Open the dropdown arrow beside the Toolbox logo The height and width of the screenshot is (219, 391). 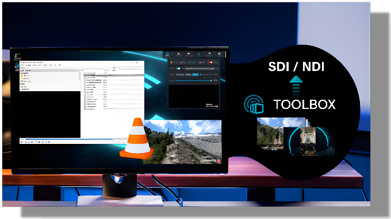click(171, 54)
